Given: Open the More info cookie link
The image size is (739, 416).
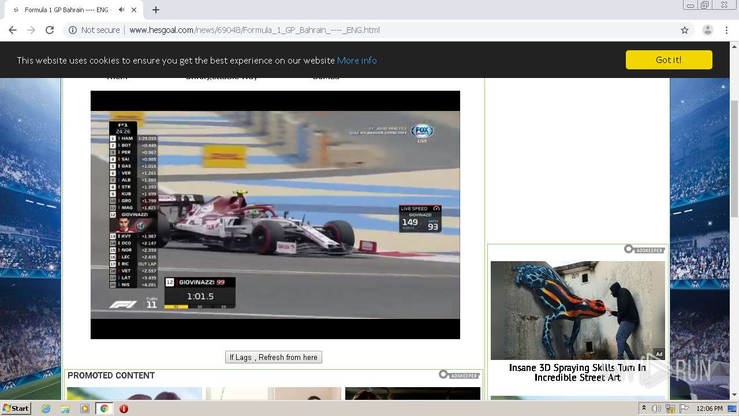Looking at the screenshot, I should coord(357,61).
